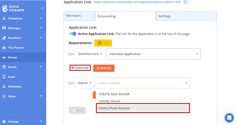Screen dimensions: 237x125
Task: Select Pantry Photo Release waiver option
Action: pyautogui.click(x=143, y=108)
